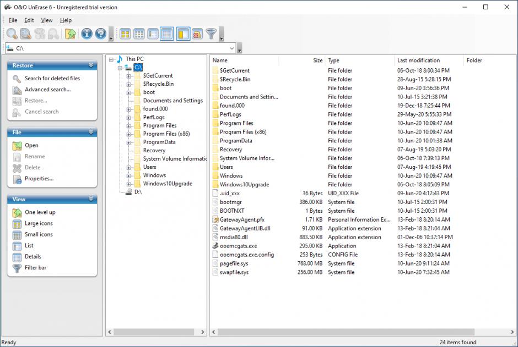The width and height of the screenshot is (518, 347).
Task: Sort by the Size column header
Action: (x=302, y=60)
